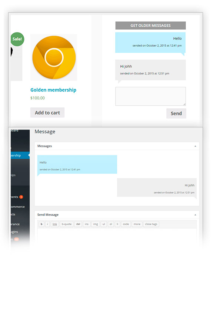Image resolution: width=223 pixels, height=311 pixels.
Task: Click the red comment count badge
Action: (21, 197)
